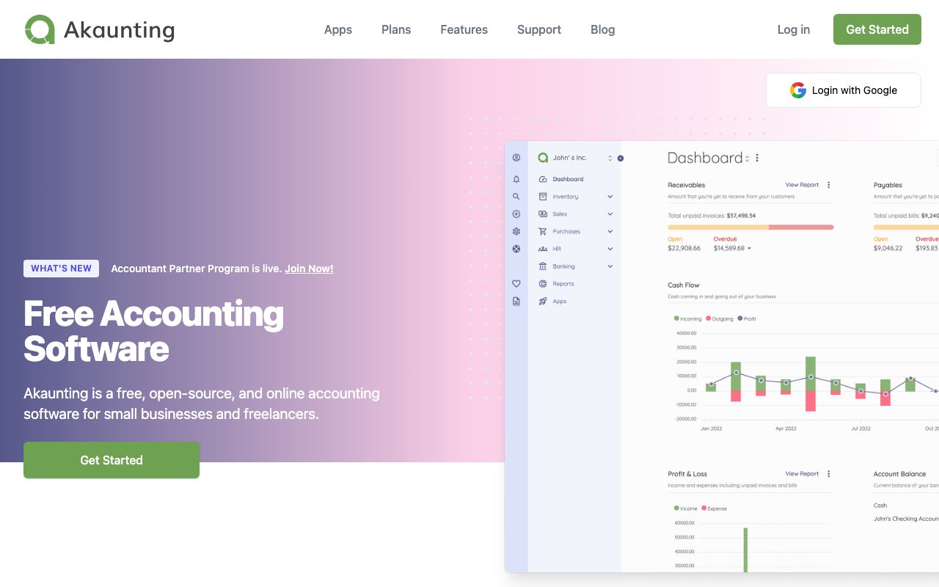Expand the Sales submenu chevron
The image size is (939, 587).
point(610,214)
